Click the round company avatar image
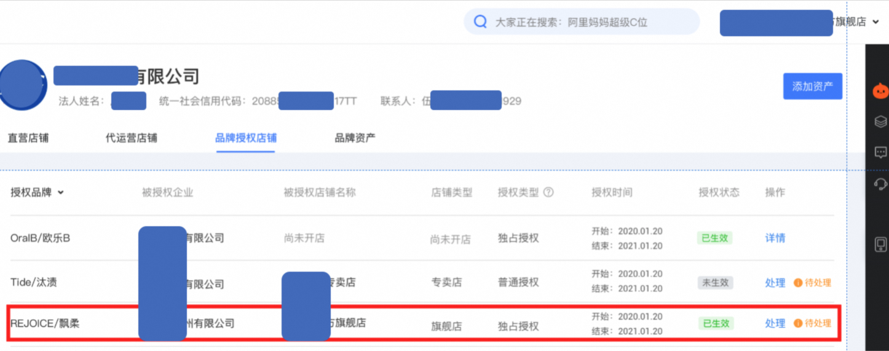The height and width of the screenshot is (351, 889). (x=24, y=85)
